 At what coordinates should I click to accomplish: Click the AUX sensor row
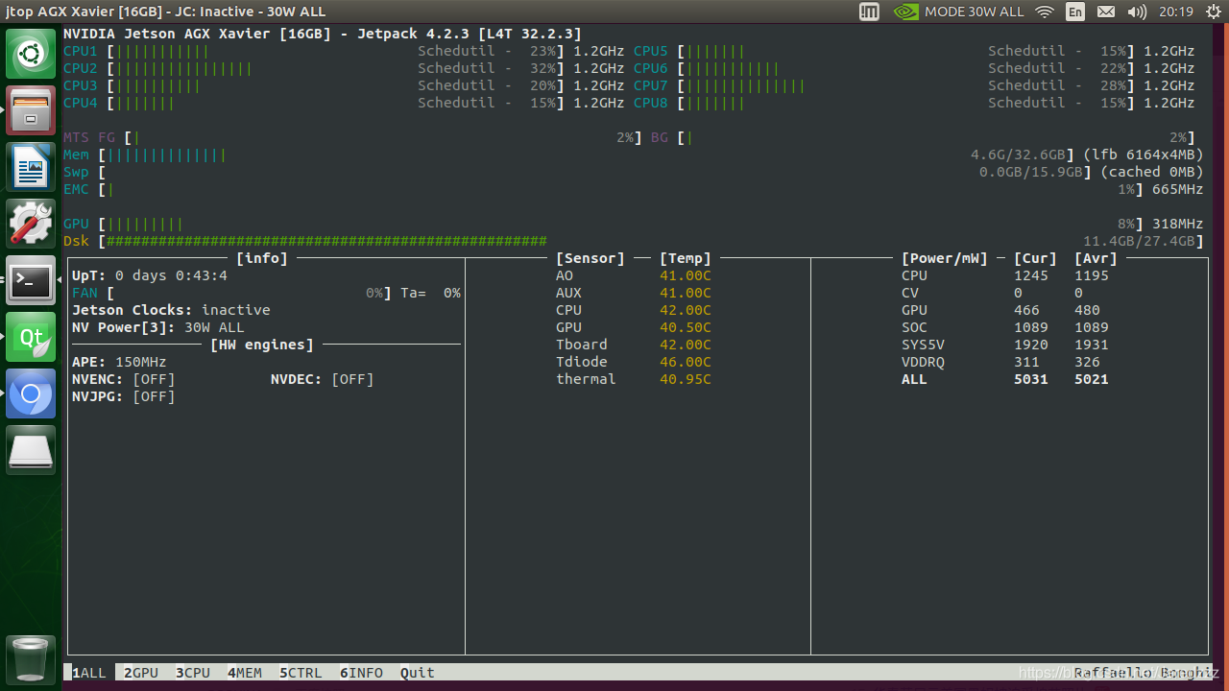[634, 293]
